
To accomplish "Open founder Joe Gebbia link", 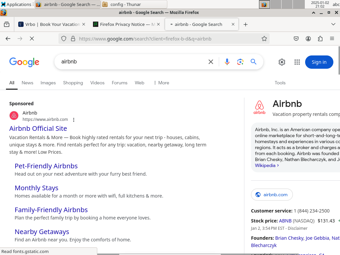I will click(x=317, y=238).
